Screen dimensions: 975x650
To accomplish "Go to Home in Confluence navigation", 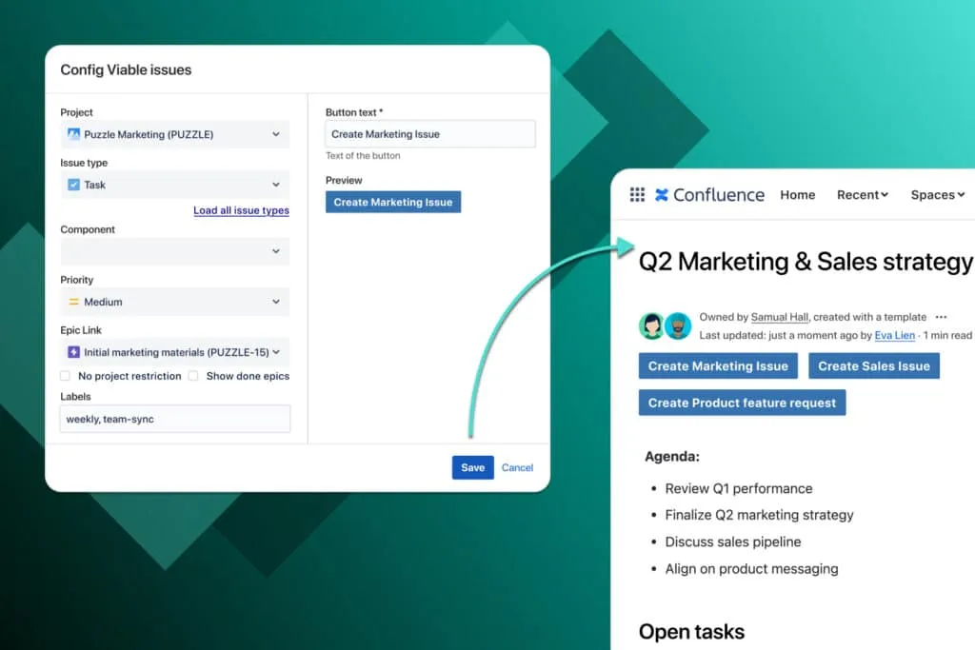I will click(798, 194).
